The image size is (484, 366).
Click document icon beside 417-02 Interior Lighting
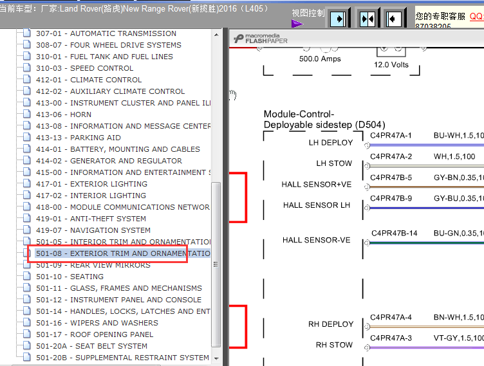tap(27, 195)
